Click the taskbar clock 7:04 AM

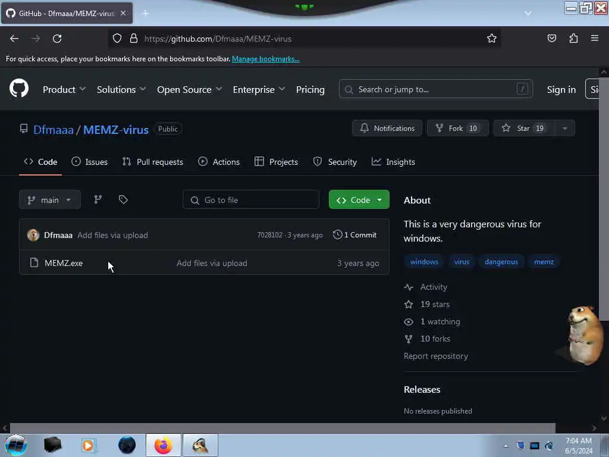[579, 446]
